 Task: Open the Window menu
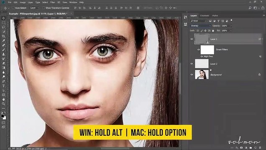[73, 2]
